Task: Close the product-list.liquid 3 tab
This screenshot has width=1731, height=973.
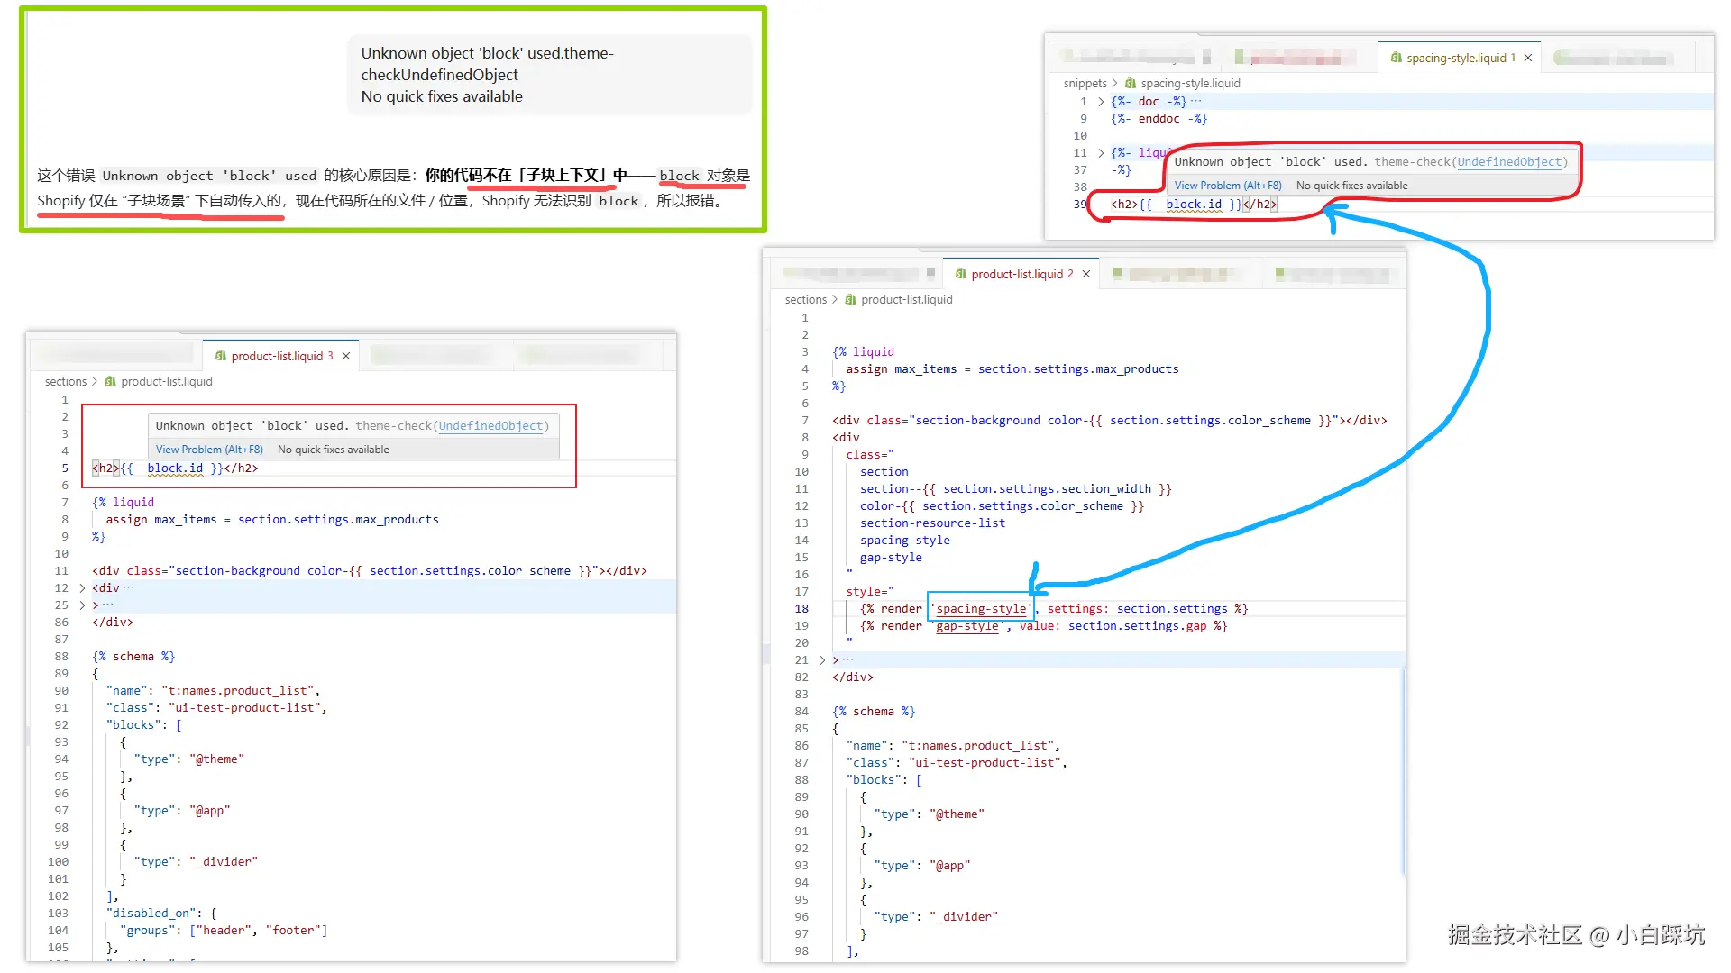Action: point(346,356)
